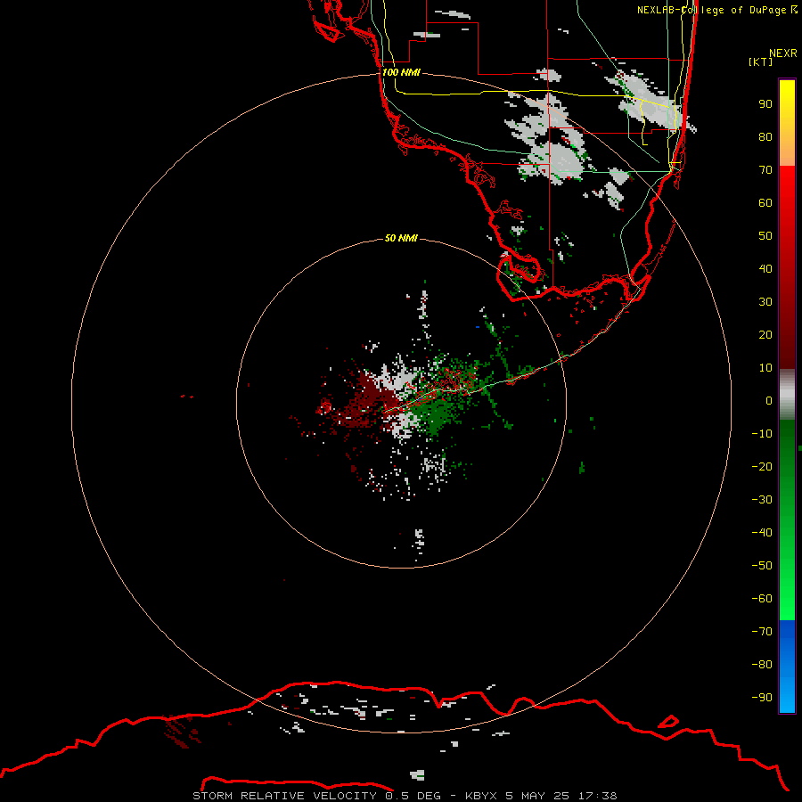Image resolution: width=802 pixels, height=802 pixels.
Task: Click the 5 MAY 25 date text
Action: click(537, 796)
